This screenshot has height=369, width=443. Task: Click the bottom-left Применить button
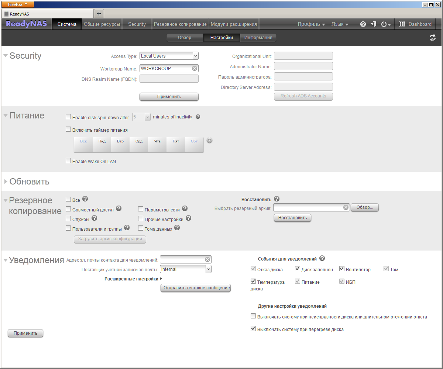tap(25, 333)
